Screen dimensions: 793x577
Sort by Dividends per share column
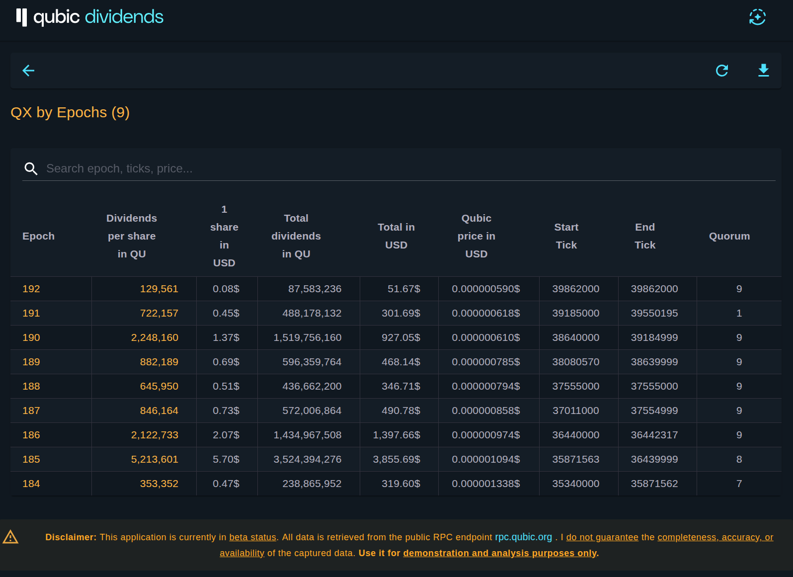[x=132, y=236]
